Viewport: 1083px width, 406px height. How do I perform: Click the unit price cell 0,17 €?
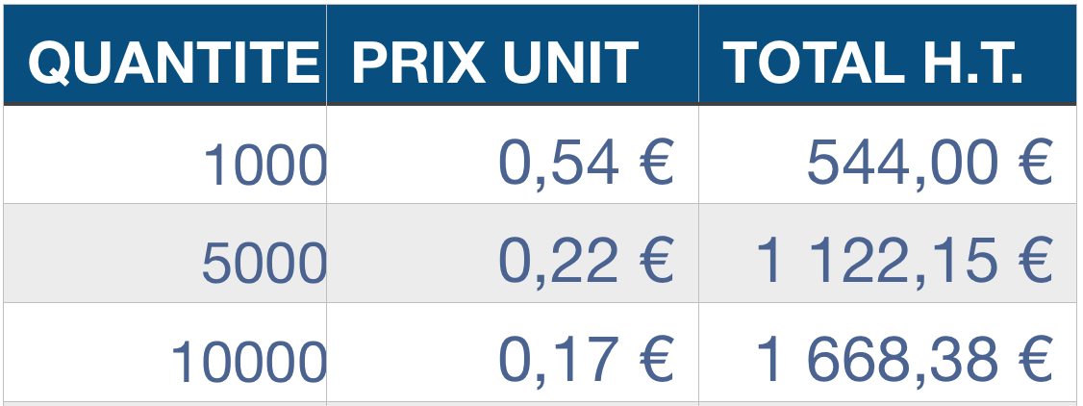(x=586, y=362)
